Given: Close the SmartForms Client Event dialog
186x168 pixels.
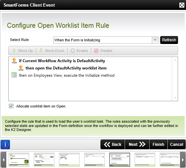Looking at the screenshot, I should click(x=182, y=5).
